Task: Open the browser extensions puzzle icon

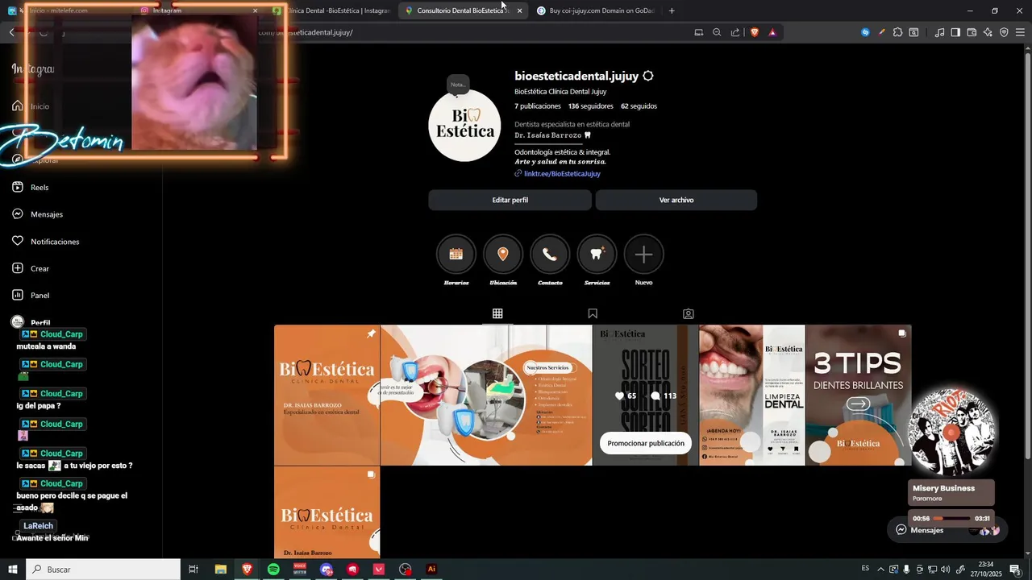Action: (x=897, y=32)
